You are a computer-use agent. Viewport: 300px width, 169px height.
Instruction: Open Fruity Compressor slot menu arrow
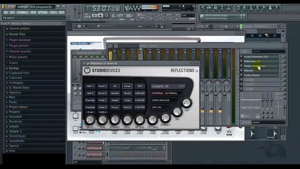[241, 66]
